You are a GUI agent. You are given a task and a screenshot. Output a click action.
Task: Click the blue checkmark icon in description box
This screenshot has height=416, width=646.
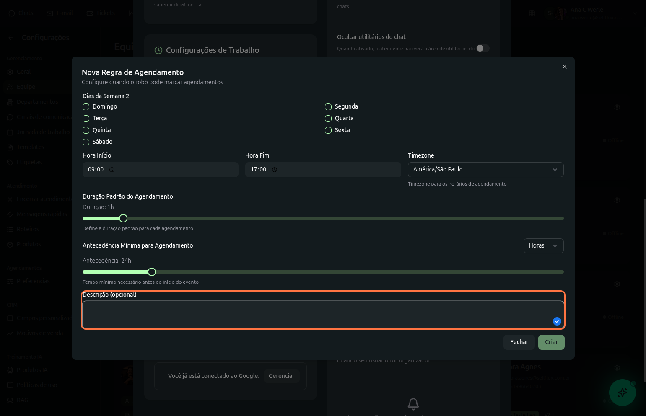[x=557, y=321]
